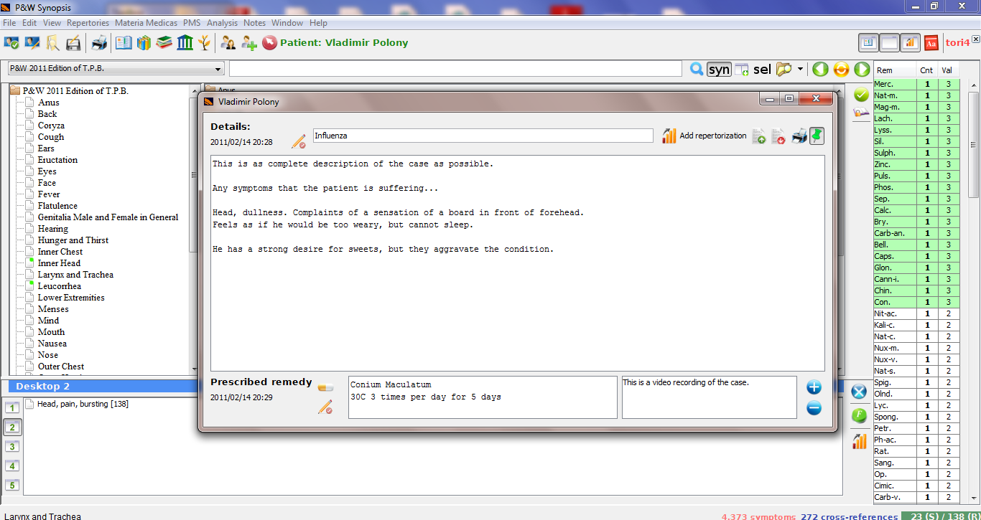Click printer icon in patient dialog
Image resolution: width=981 pixels, height=520 pixels.
pos(799,136)
